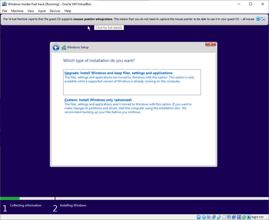Click the 'Which type of installation' heading

coord(99,60)
